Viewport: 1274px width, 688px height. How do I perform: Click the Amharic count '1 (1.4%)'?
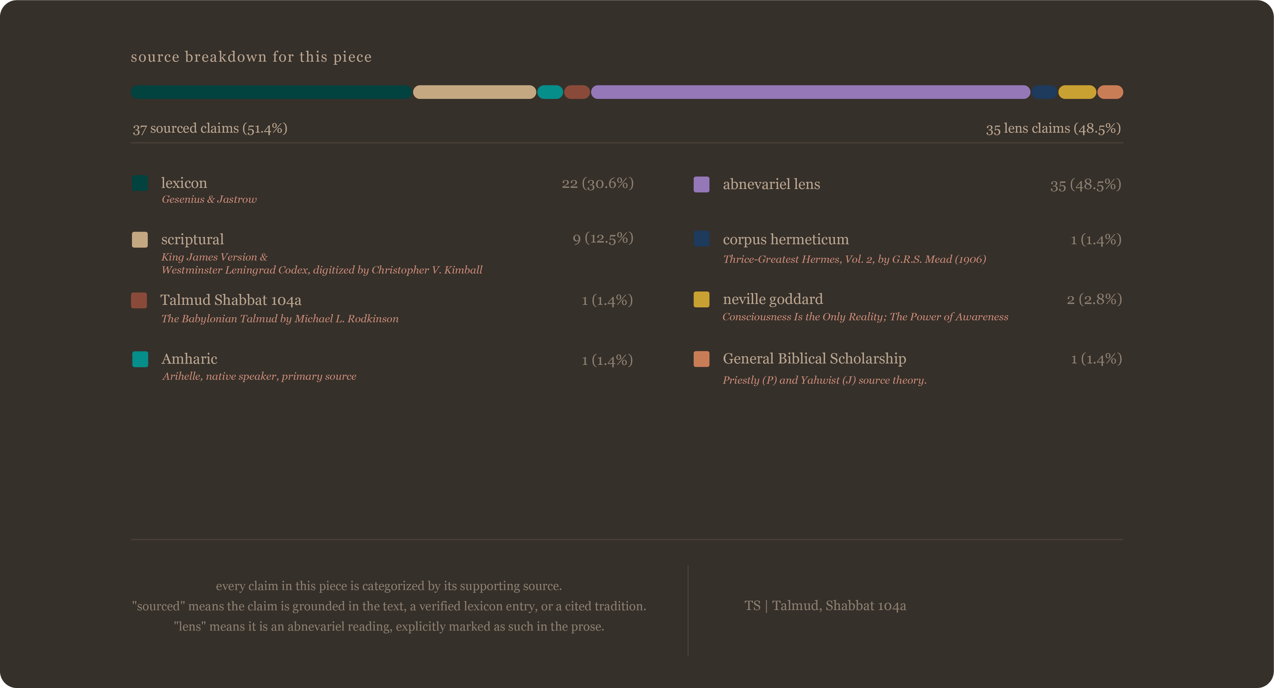(x=607, y=361)
